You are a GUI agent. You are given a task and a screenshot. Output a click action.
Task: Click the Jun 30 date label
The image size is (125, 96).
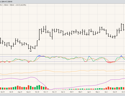pyautogui.click(x=2, y=92)
